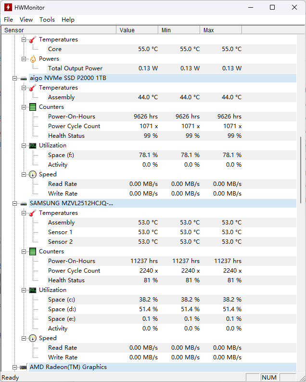Click the Samsung drive icon

coord(24,203)
